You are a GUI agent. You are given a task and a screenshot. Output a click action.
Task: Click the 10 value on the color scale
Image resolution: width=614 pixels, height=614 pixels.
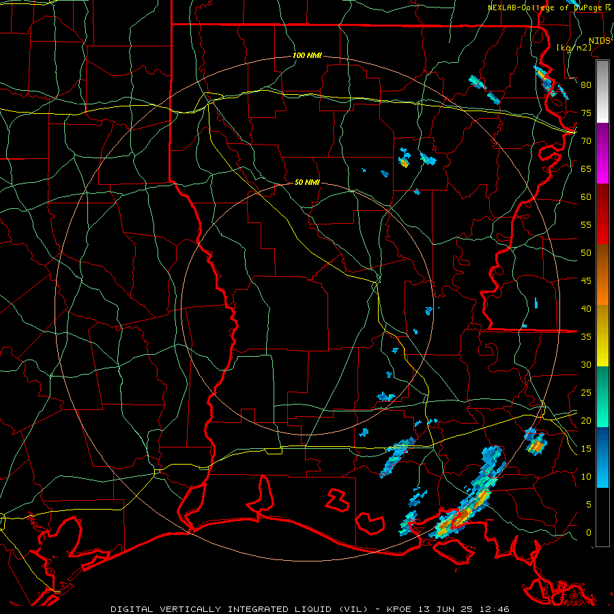click(x=586, y=477)
